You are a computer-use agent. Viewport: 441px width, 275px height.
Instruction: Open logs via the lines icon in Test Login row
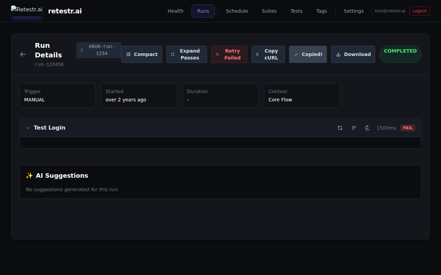pyautogui.click(x=354, y=128)
